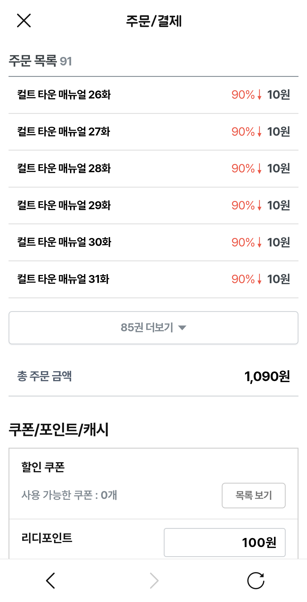The image size is (307, 602).
Task: Close the 주문/결제 page with X
Action: pos(24,20)
